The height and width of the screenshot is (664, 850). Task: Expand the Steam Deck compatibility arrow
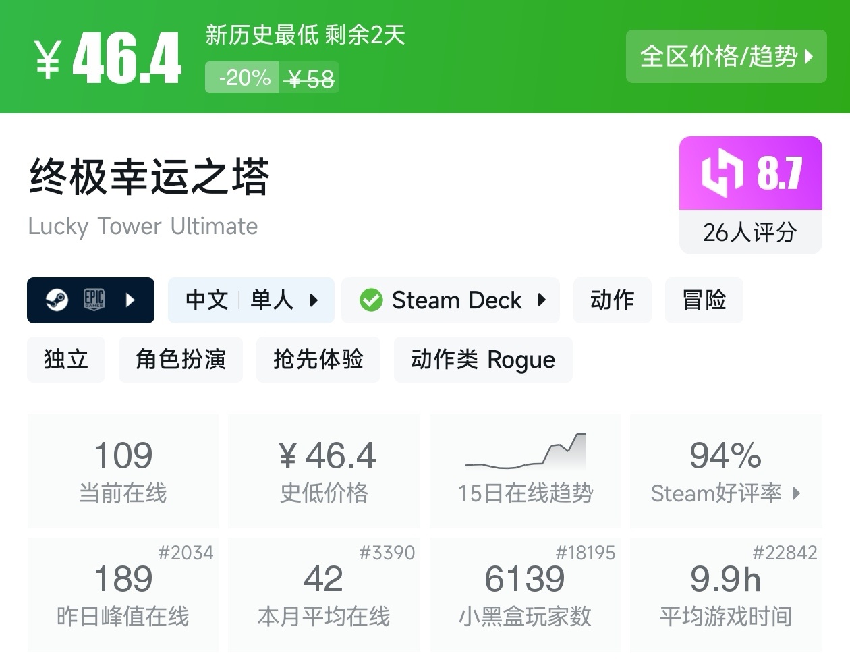coord(542,300)
